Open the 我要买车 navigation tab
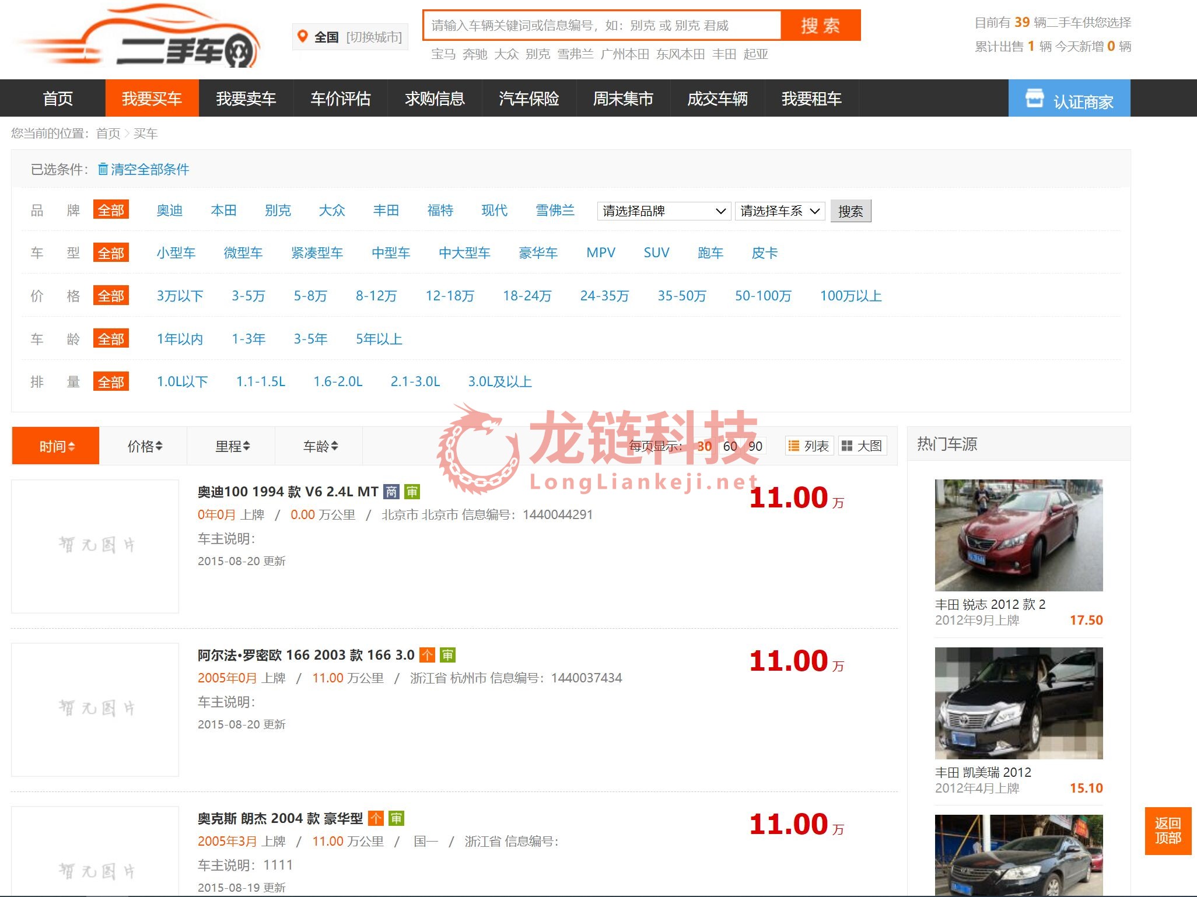Screen dimensions: 1197x897 pyautogui.click(x=152, y=98)
